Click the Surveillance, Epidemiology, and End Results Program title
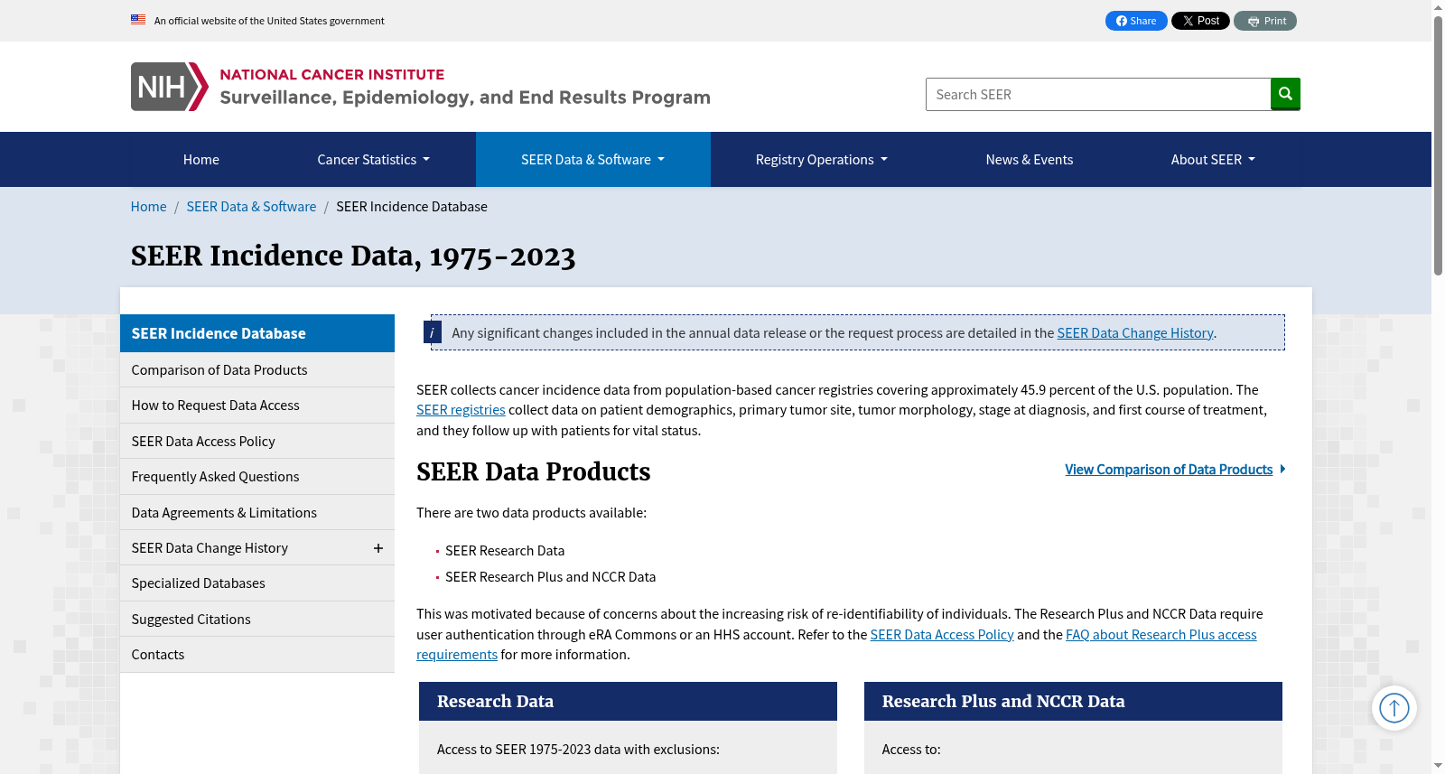The image size is (1445, 774). pos(465,98)
